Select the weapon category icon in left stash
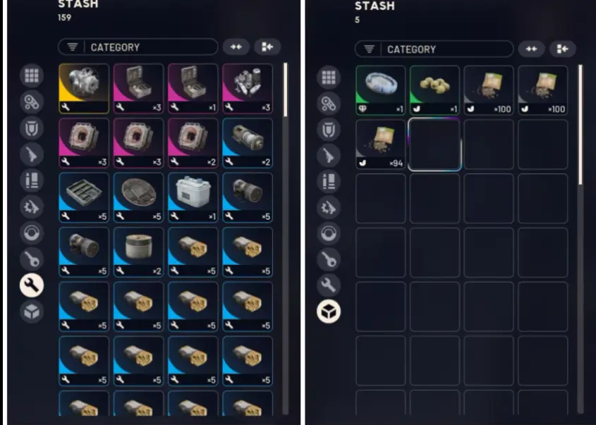 point(32,154)
